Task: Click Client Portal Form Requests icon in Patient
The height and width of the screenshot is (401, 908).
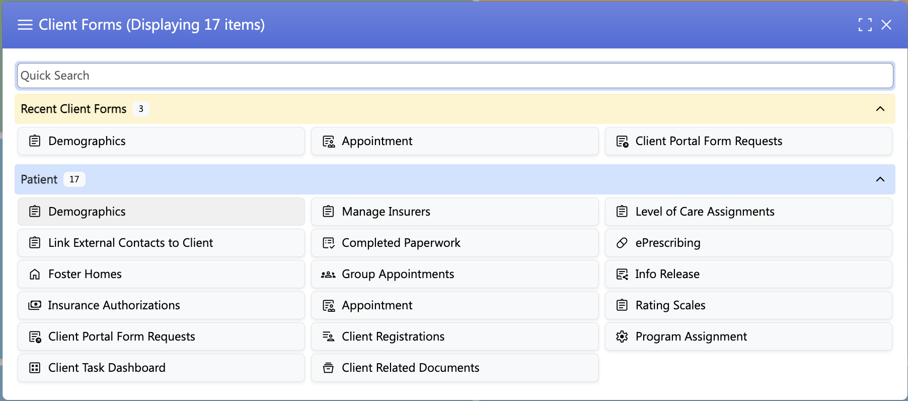Action: pyautogui.click(x=35, y=337)
